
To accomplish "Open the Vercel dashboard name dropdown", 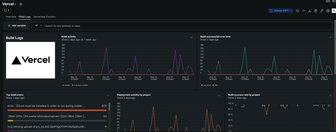I will pyautogui.click(x=9, y=4).
